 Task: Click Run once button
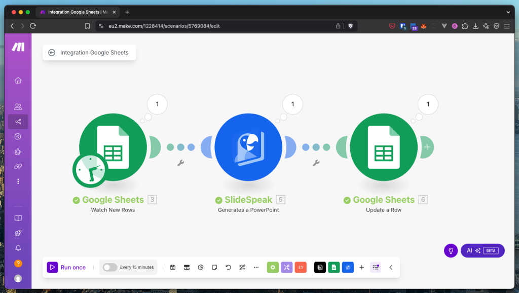[x=66, y=267]
